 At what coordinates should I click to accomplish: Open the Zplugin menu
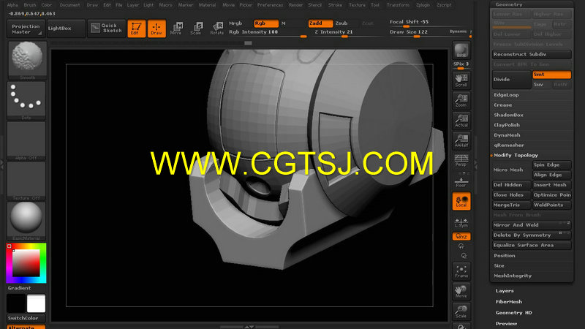(423, 5)
